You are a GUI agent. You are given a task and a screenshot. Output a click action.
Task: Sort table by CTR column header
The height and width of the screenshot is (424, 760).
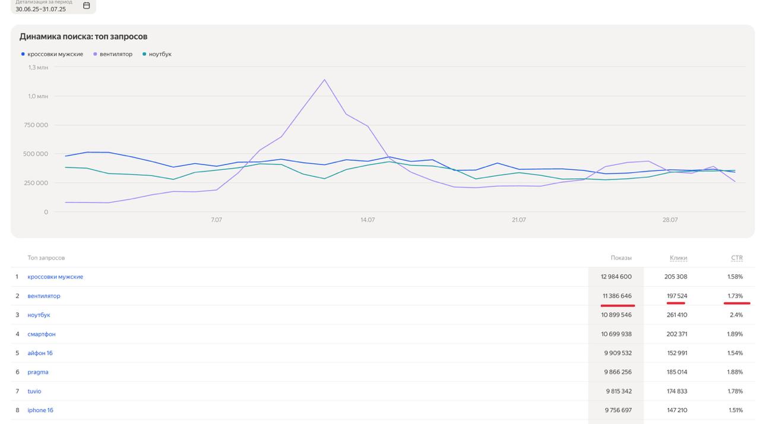tap(737, 258)
